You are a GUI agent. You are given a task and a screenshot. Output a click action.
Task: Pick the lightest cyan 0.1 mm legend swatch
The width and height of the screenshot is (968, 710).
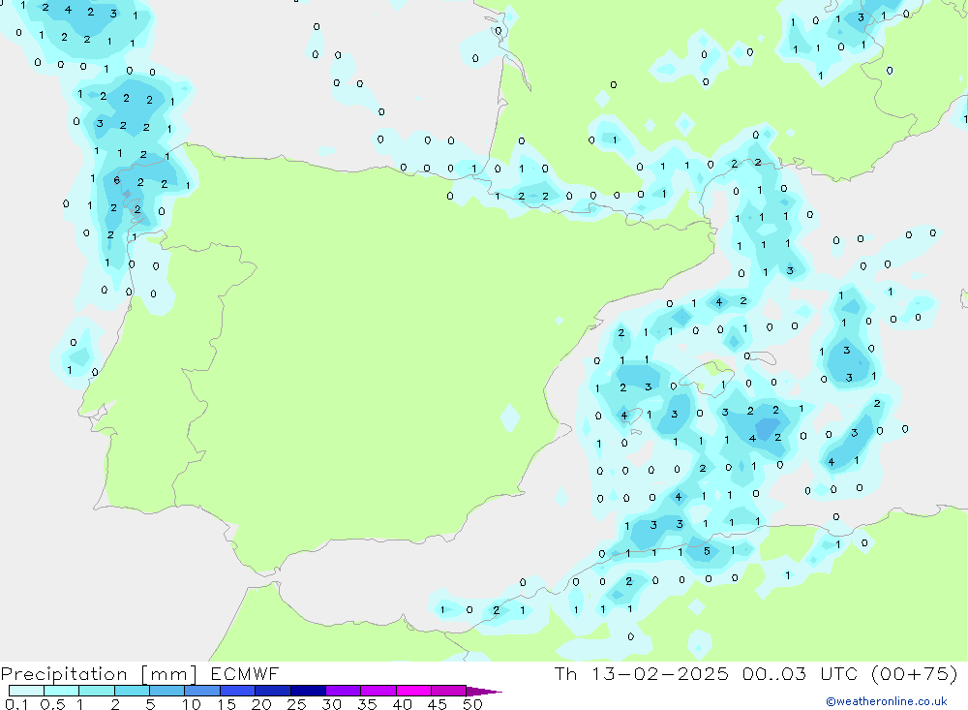point(26,691)
